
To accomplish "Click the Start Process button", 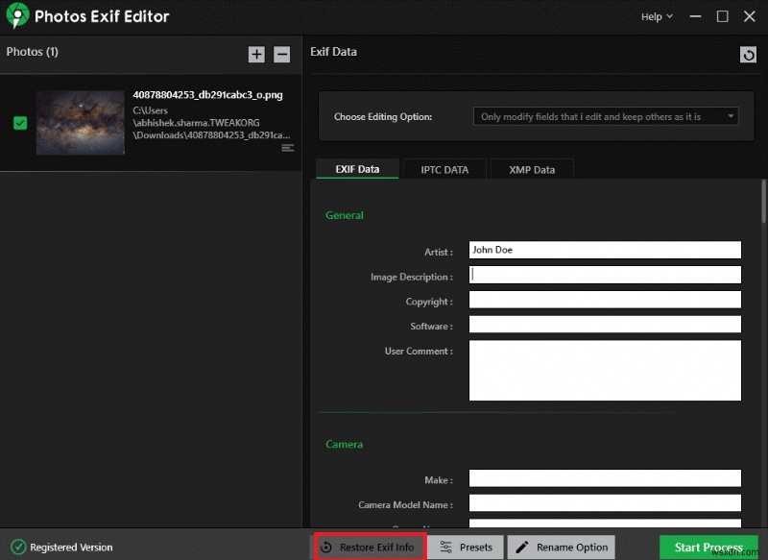I will [708, 547].
